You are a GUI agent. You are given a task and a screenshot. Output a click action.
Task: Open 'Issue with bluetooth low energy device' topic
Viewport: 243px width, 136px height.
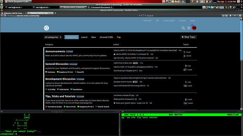click(x=129, y=86)
